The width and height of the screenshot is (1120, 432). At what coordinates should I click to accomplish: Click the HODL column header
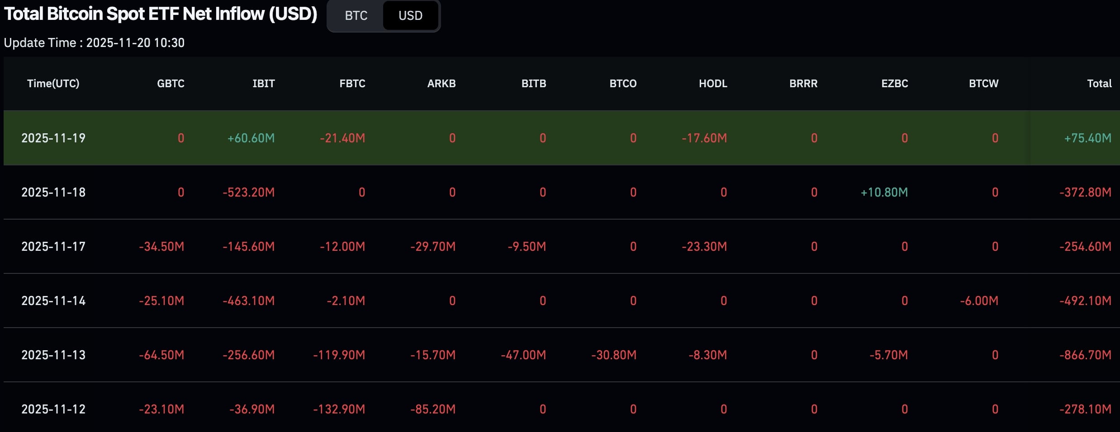click(x=712, y=84)
